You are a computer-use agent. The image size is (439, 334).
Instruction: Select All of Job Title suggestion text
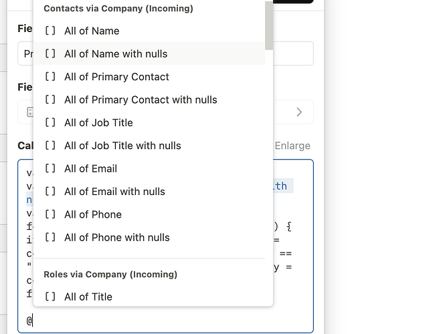coord(98,122)
